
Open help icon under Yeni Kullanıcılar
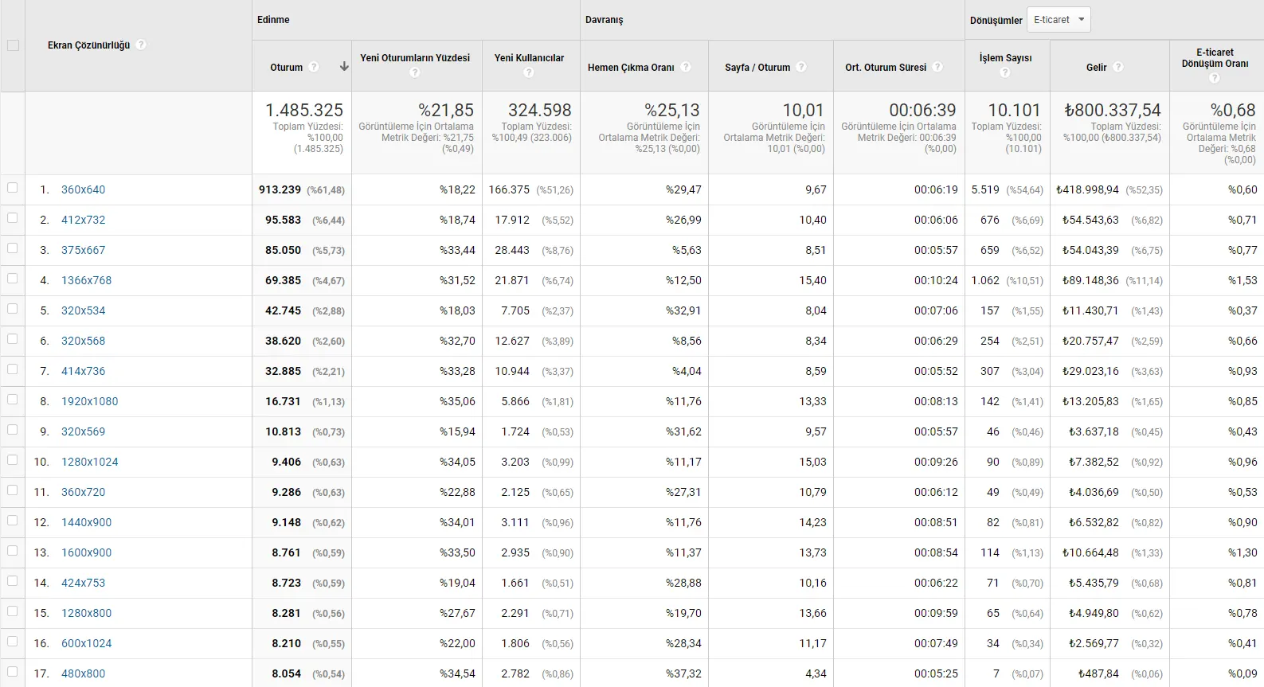pos(529,72)
